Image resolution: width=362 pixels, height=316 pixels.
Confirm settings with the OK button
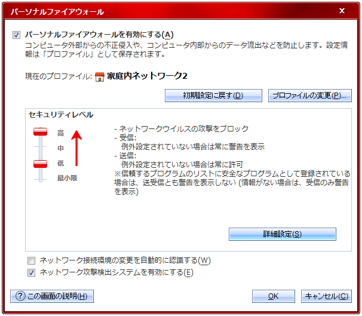click(273, 296)
